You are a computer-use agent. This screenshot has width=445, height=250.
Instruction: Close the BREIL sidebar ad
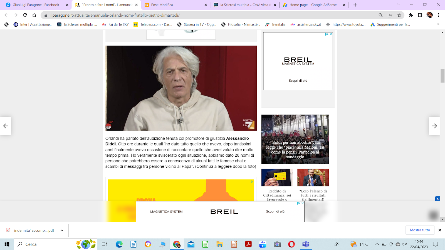click(x=331, y=34)
